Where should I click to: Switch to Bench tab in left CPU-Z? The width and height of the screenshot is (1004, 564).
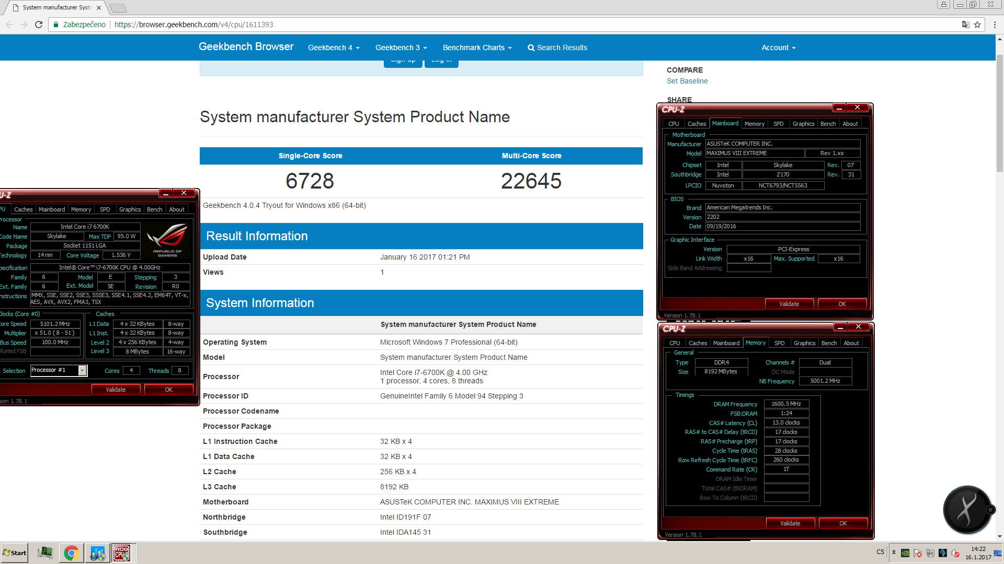(x=154, y=209)
